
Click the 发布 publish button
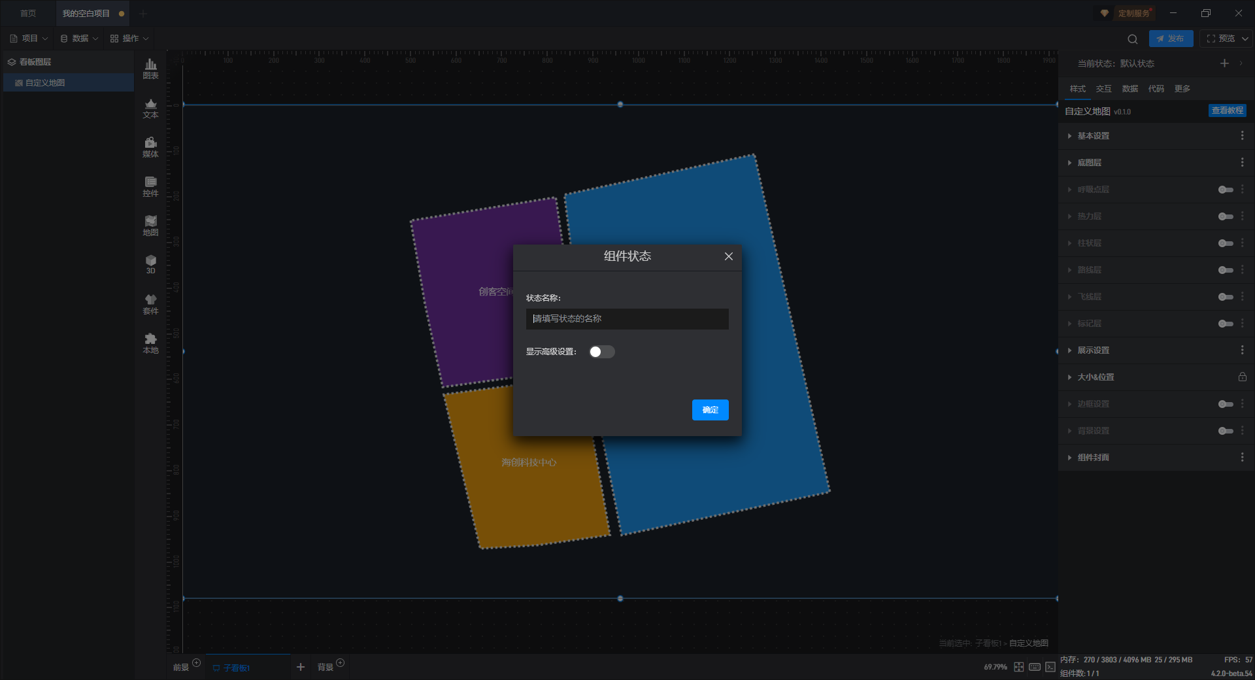click(x=1171, y=39)
